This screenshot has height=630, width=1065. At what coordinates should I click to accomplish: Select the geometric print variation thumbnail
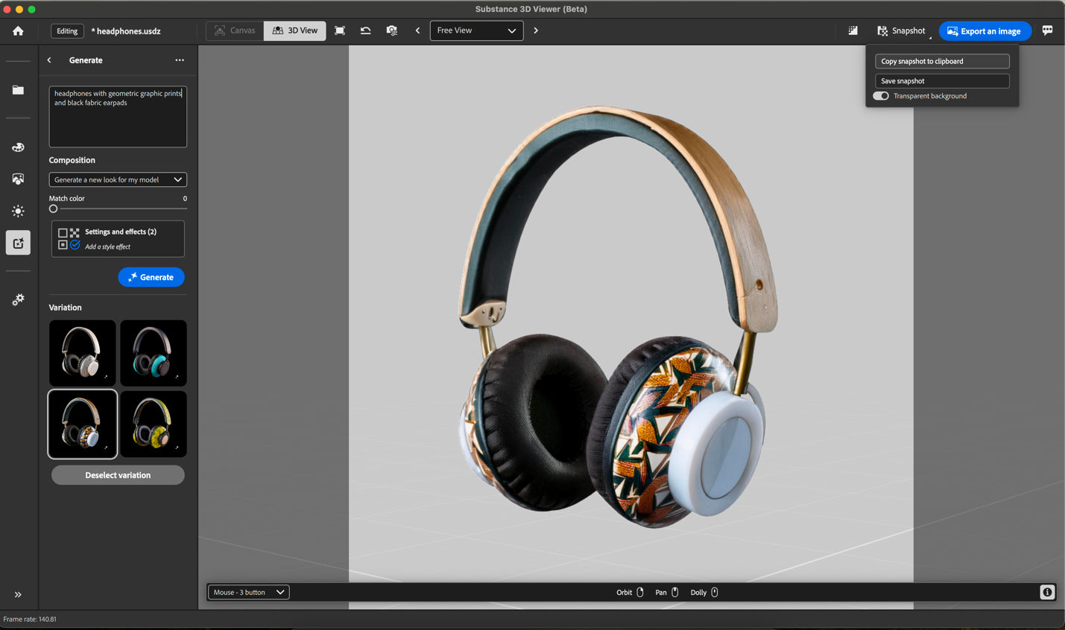(x=82, y=424)
